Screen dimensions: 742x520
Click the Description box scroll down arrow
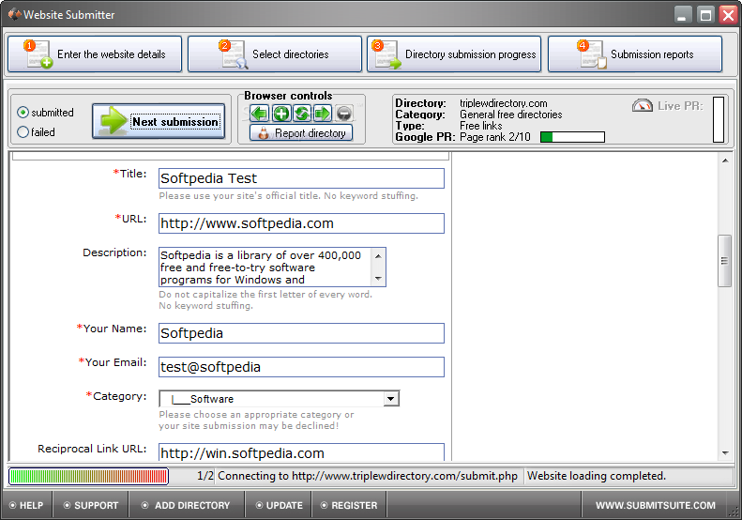click(378, 279)
